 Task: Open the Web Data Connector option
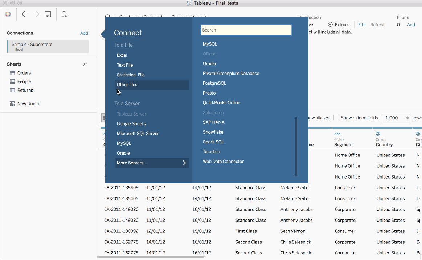tap(223, 162)
